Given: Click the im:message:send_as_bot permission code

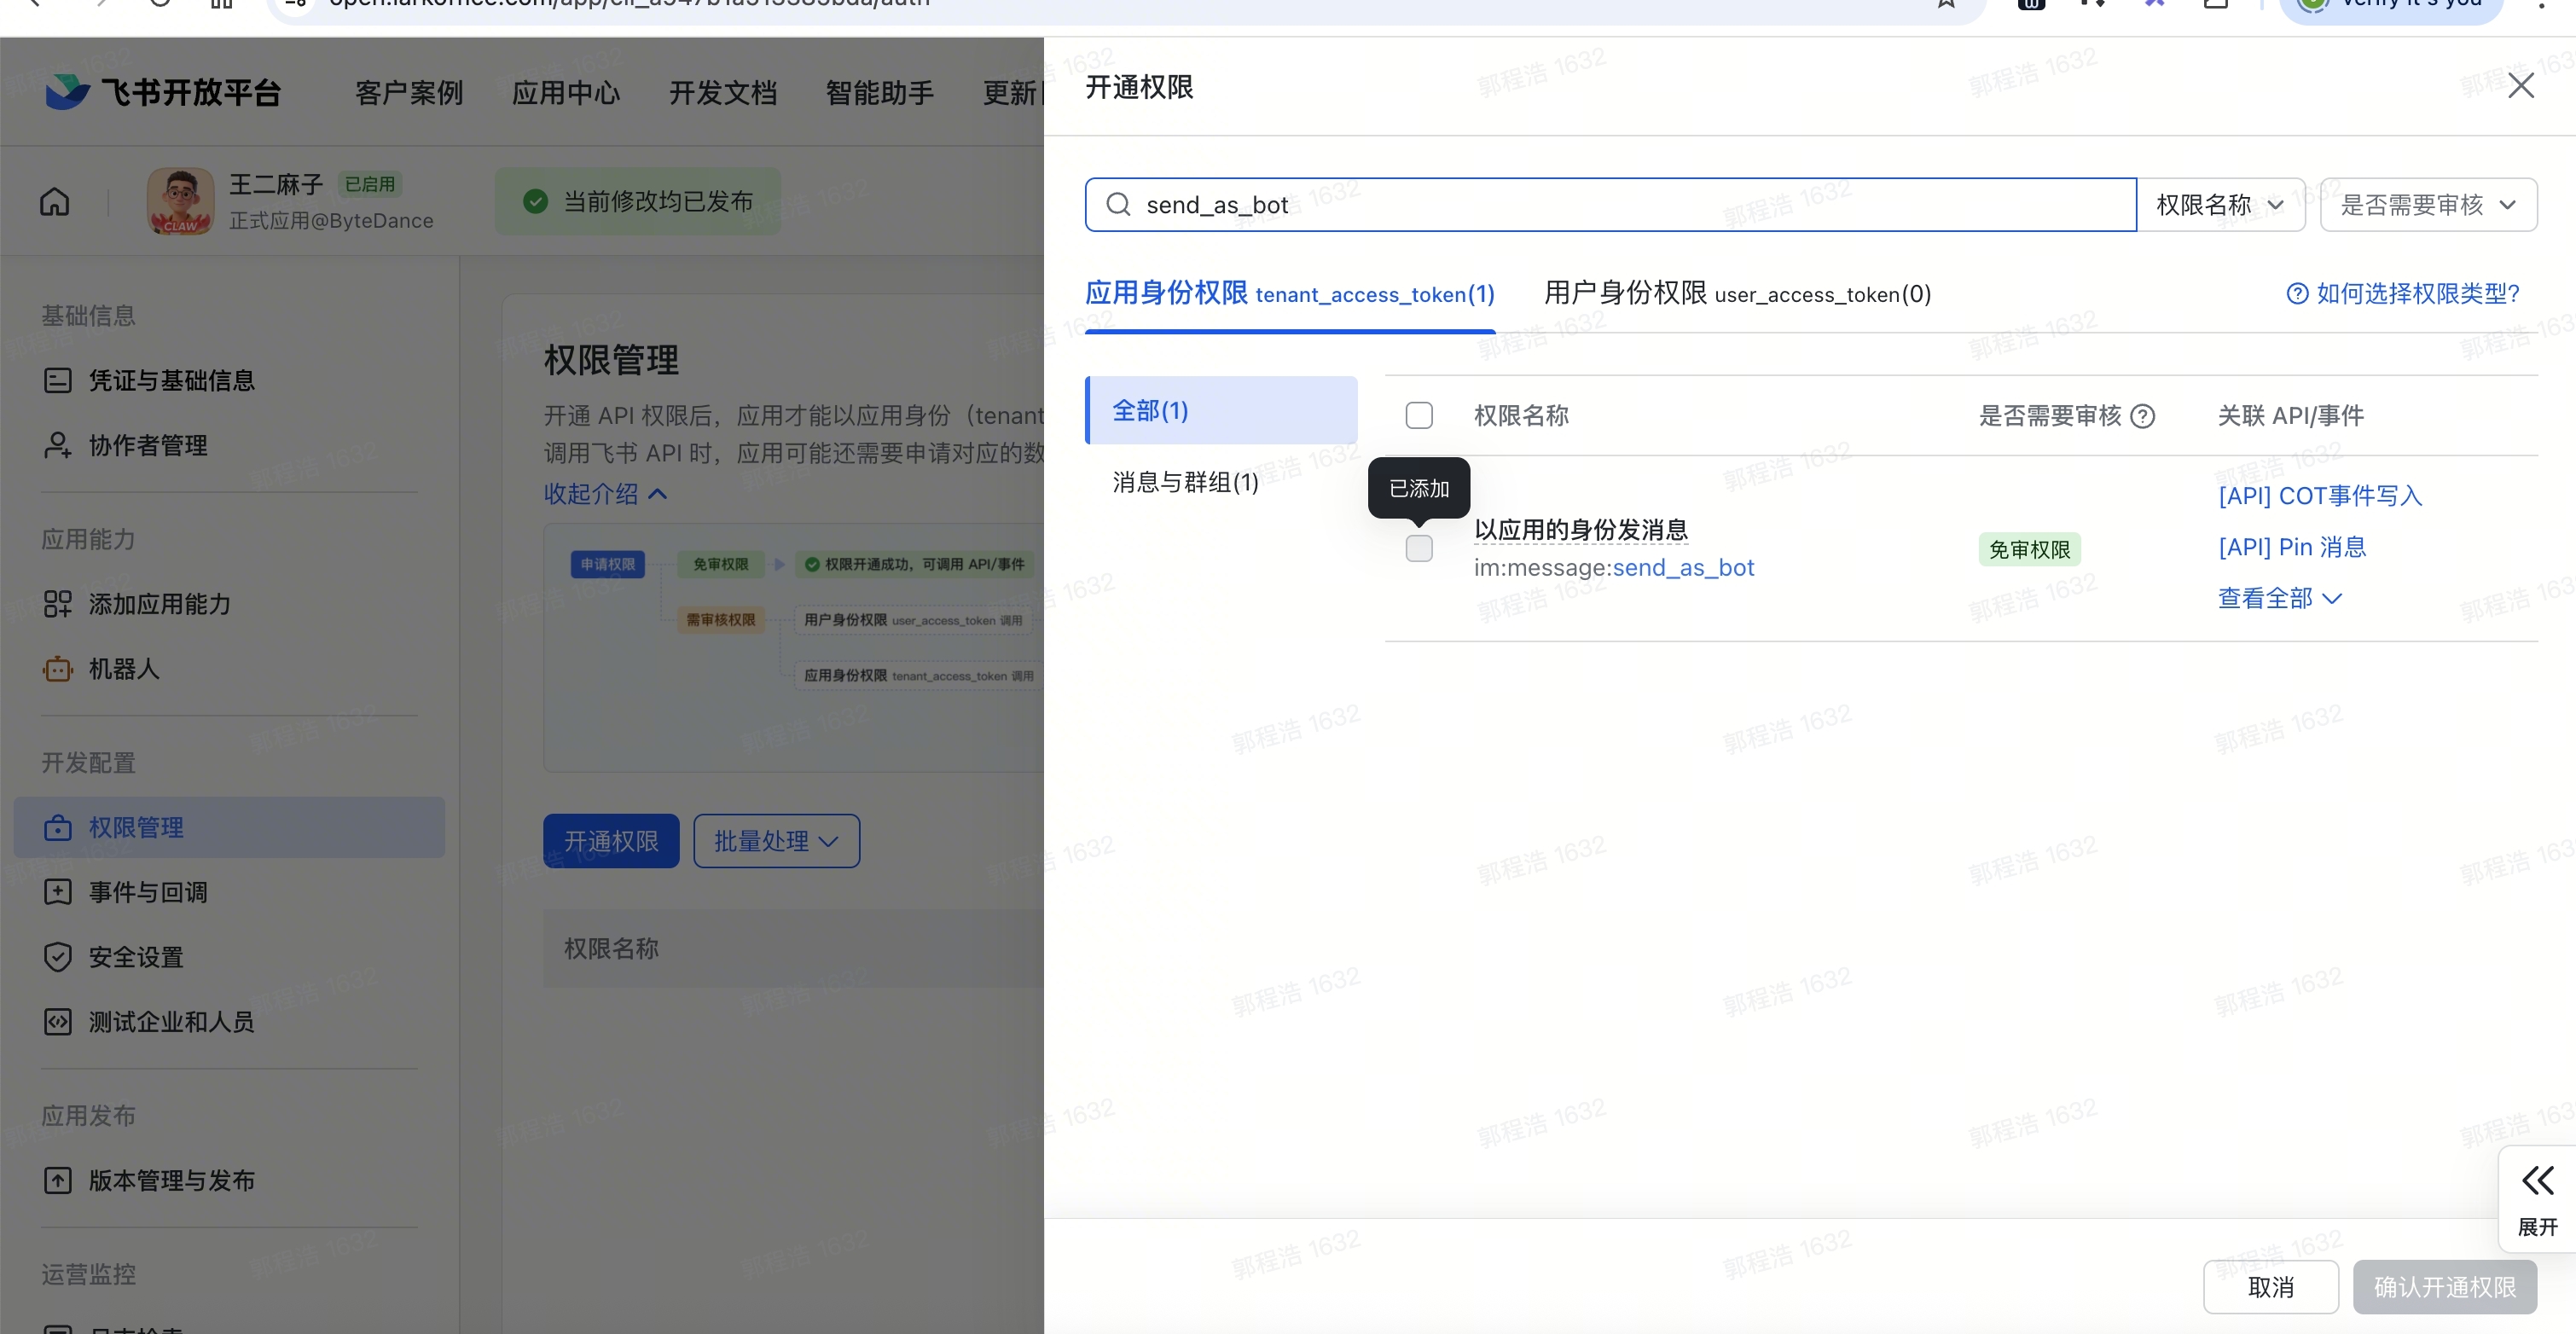Looking at the screenshot, I should 1614,568.
